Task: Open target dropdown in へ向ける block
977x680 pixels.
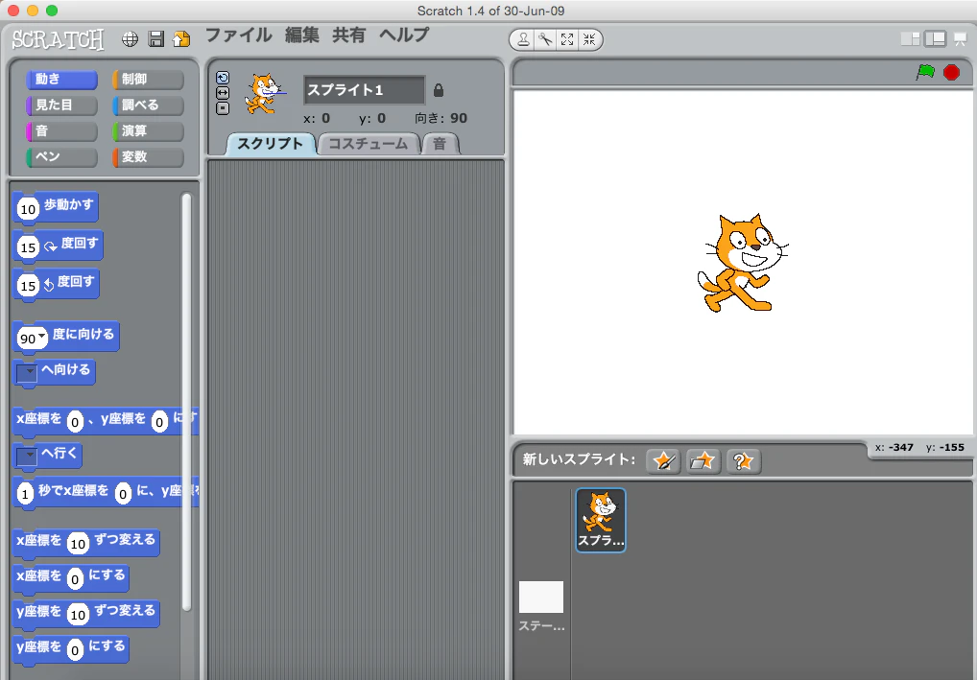Action: tap(27, 373)
